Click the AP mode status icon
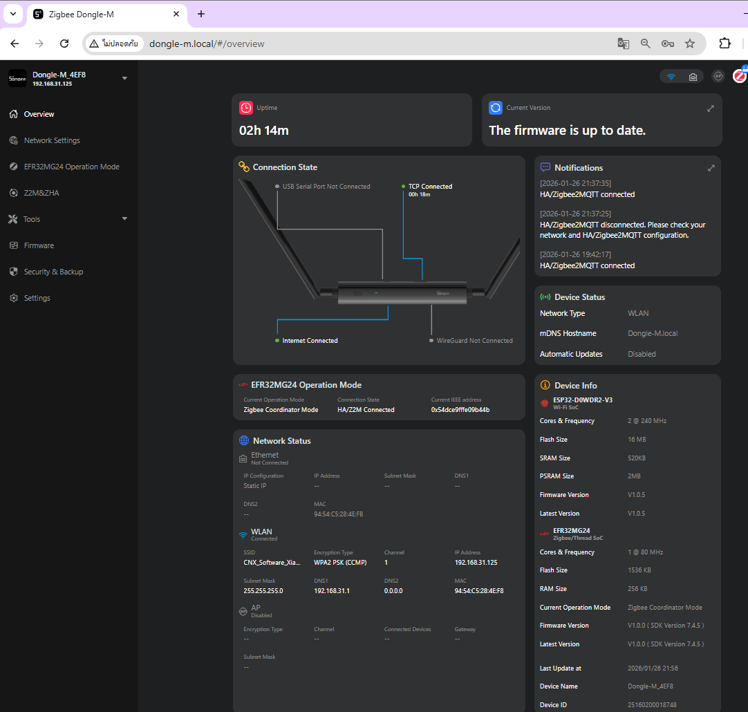Screen dimensions: 748x712 click(718, 76)
